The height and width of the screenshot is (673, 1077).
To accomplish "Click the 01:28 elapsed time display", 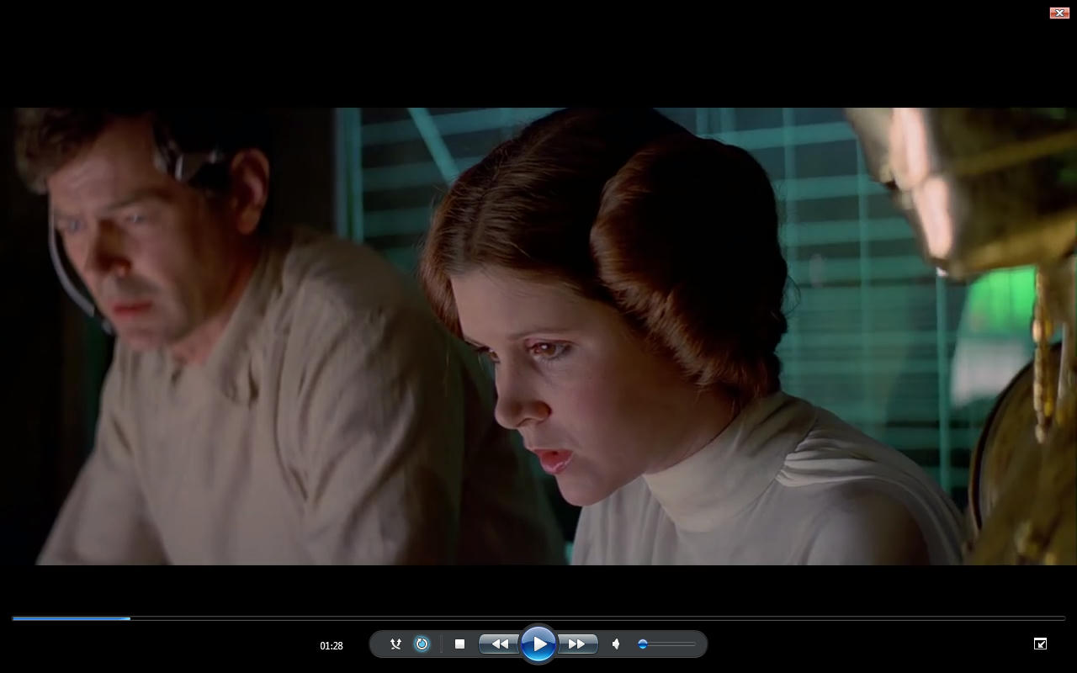I will pyautogui.click(x=332, y=645).
